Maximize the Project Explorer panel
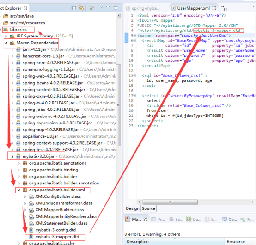This screenshot has width=256, height=245. (116, 8)
